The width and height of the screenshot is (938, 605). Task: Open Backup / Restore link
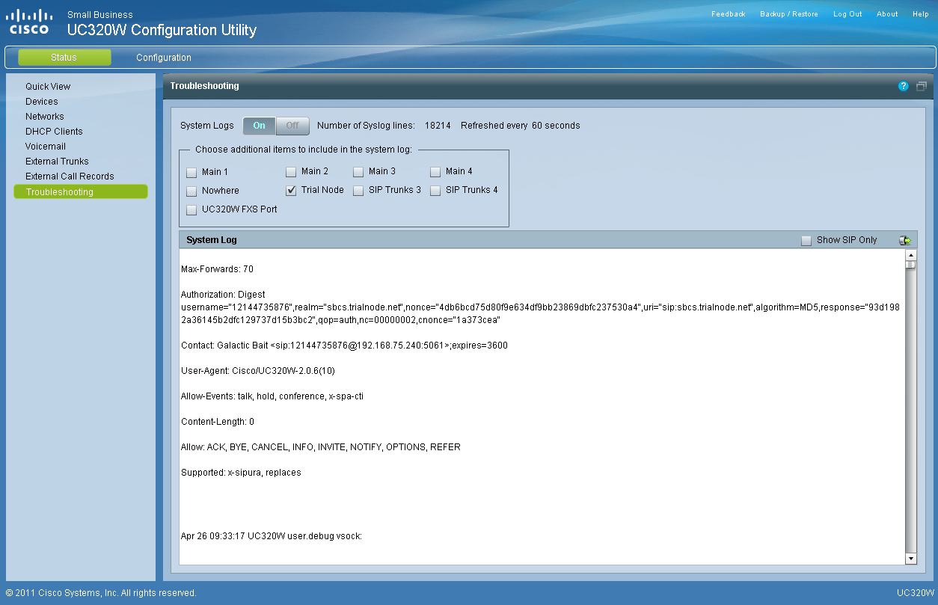click(x=789, y=14)
